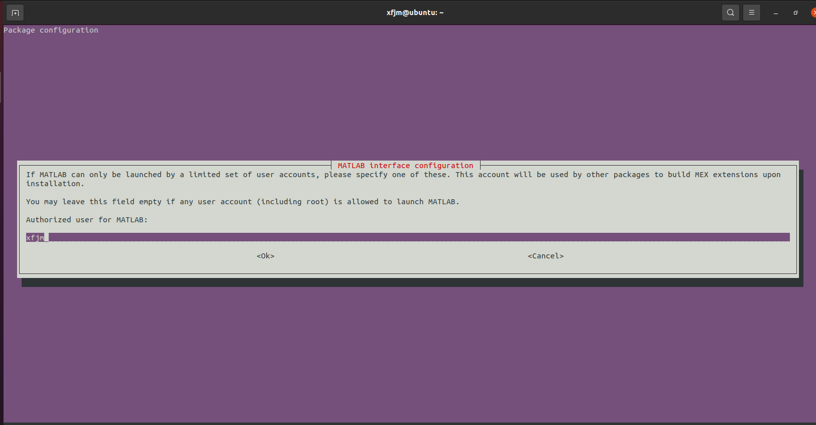Click the 'If MATLAB can only be launched' paragraph
This screenshot has height=425, width=816.
click(x=403, y=179)
